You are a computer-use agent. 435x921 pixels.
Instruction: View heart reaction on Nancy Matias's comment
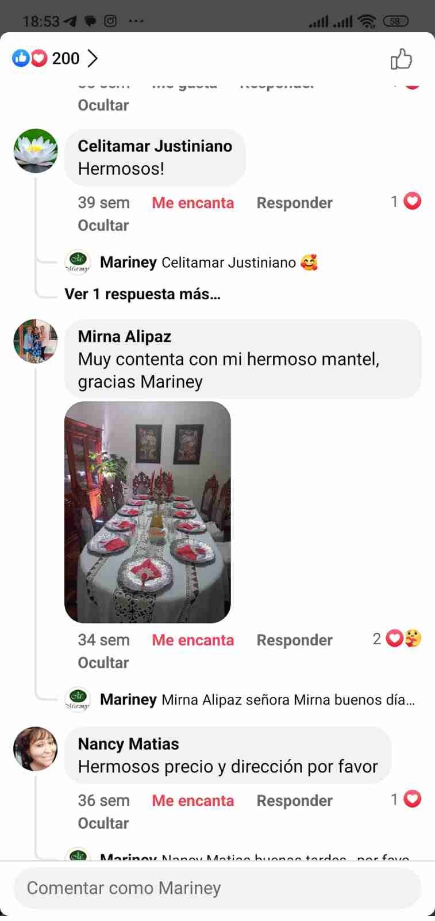pos(406,799)
